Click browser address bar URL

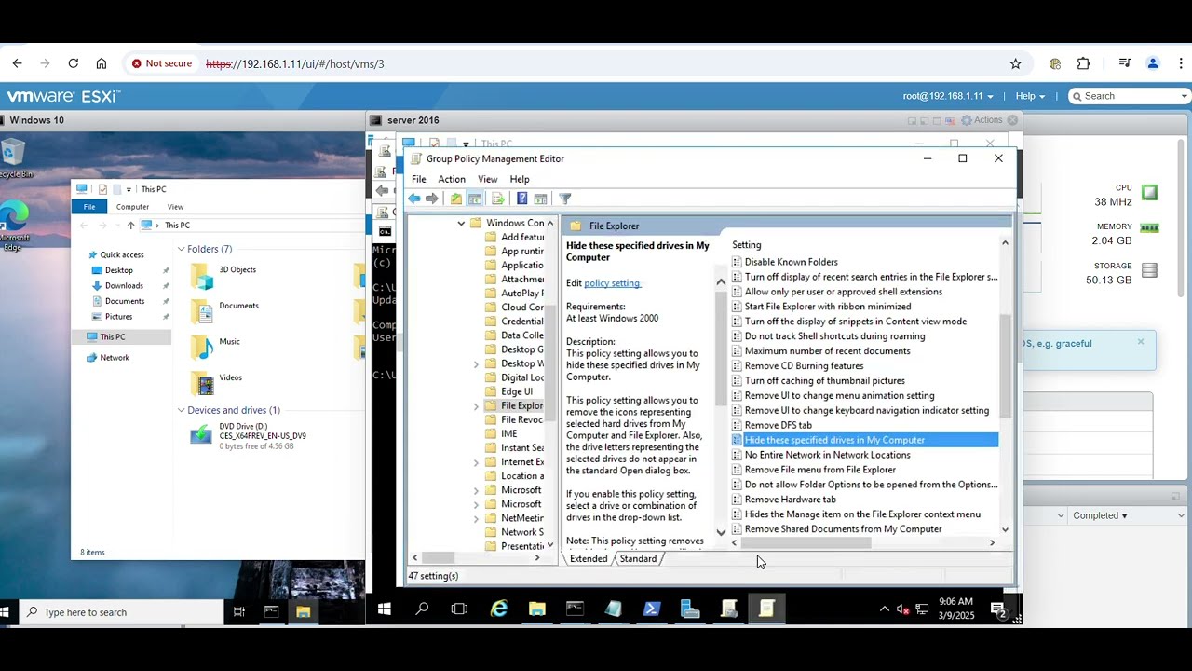pyautogui.click(x=294, y=63)
